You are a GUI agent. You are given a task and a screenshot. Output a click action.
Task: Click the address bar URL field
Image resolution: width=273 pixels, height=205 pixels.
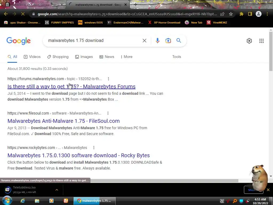point(127,14)
